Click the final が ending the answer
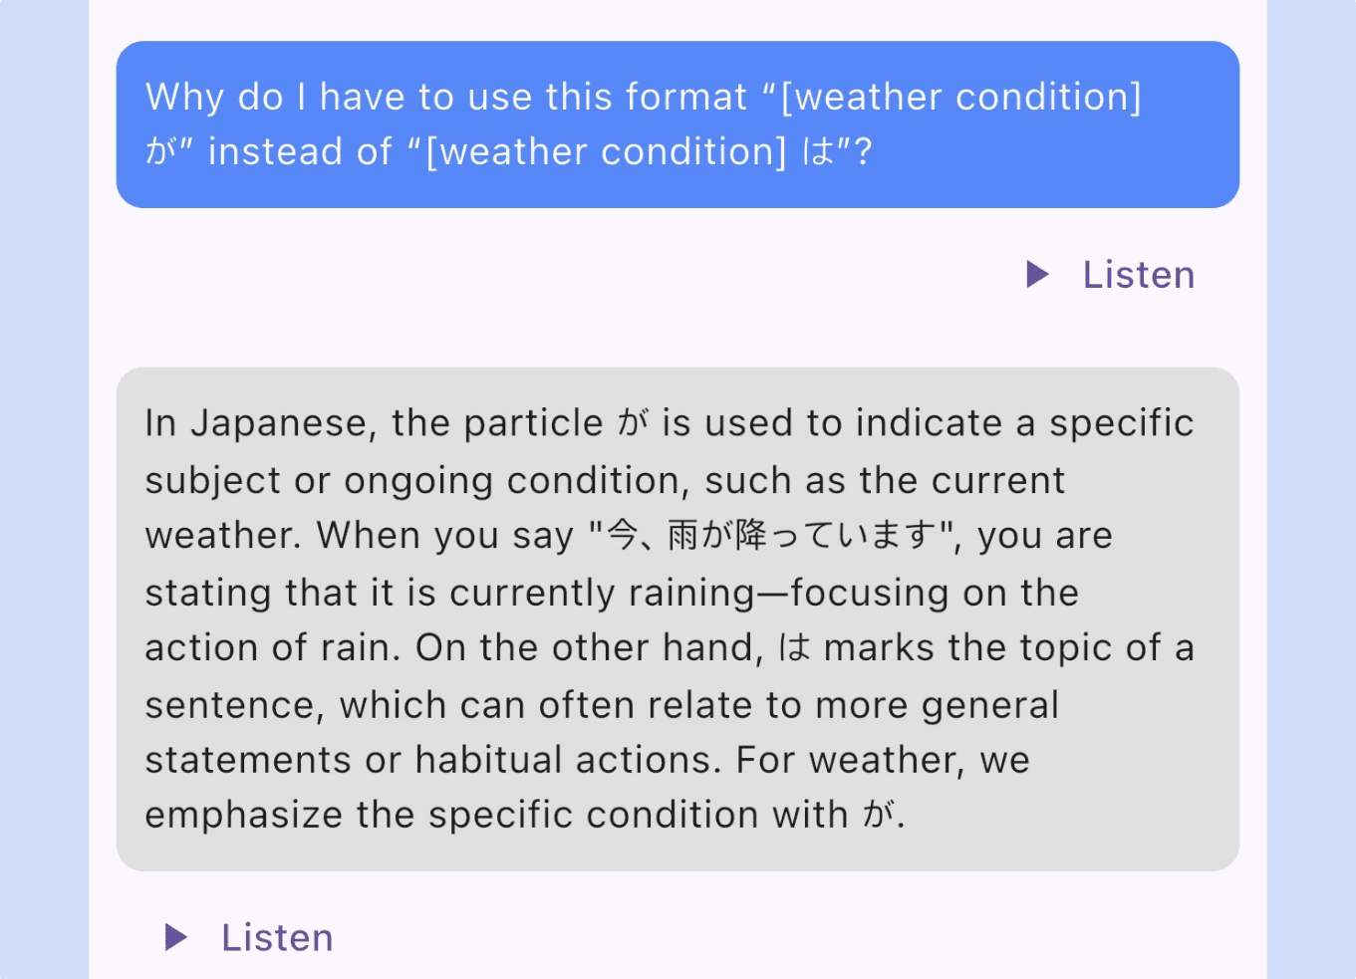This screenshot has width=1356, height=979. [x=878, y=815]
